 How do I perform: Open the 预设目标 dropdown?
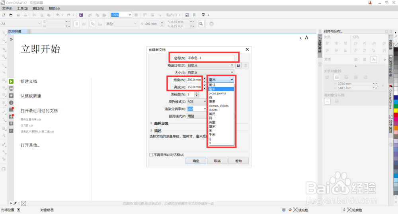(210, 65)
